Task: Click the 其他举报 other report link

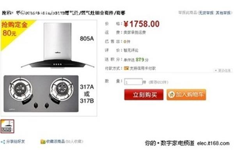Action: pyautogui.click(x=223, y=13)
